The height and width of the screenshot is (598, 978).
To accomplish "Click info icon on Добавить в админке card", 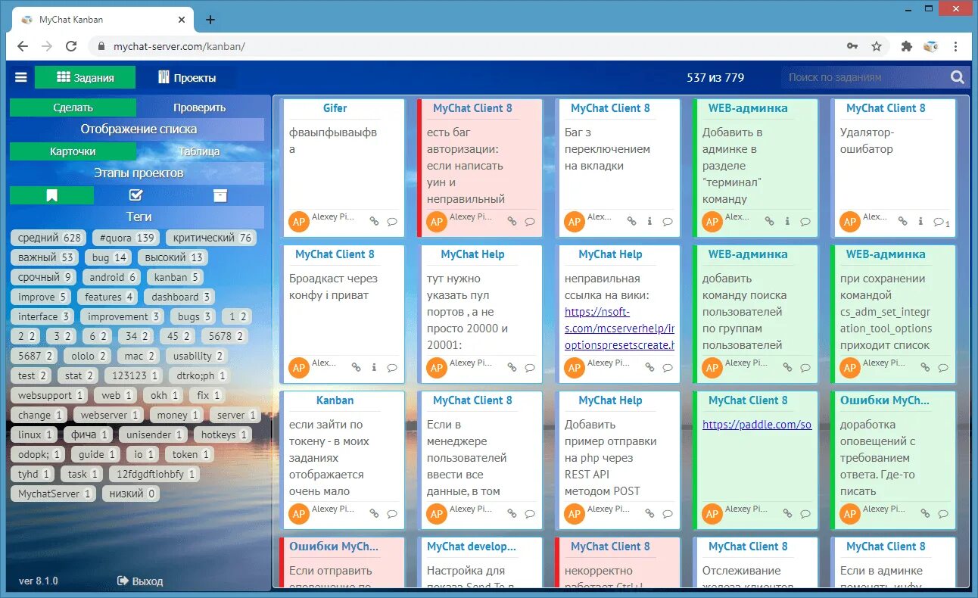I will (787, 222).
